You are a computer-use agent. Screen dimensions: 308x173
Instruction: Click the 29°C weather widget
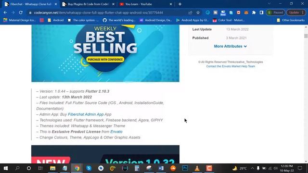tap(240, 168)
